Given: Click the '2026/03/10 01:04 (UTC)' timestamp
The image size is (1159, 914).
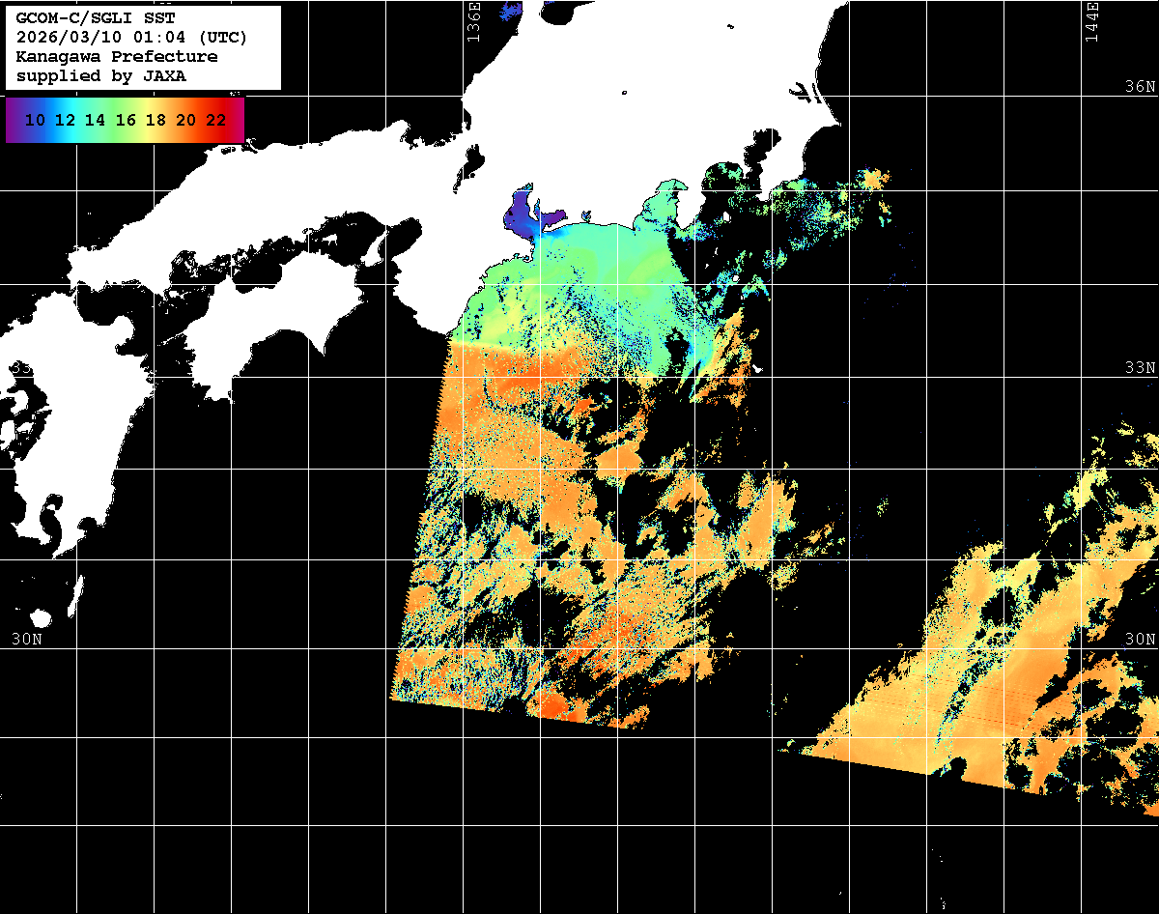Looking at the screenshot, I should tap(131, 38).
